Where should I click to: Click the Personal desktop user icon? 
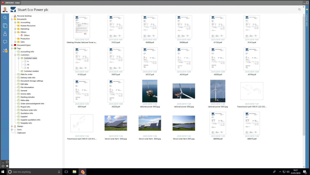(15, 16)
